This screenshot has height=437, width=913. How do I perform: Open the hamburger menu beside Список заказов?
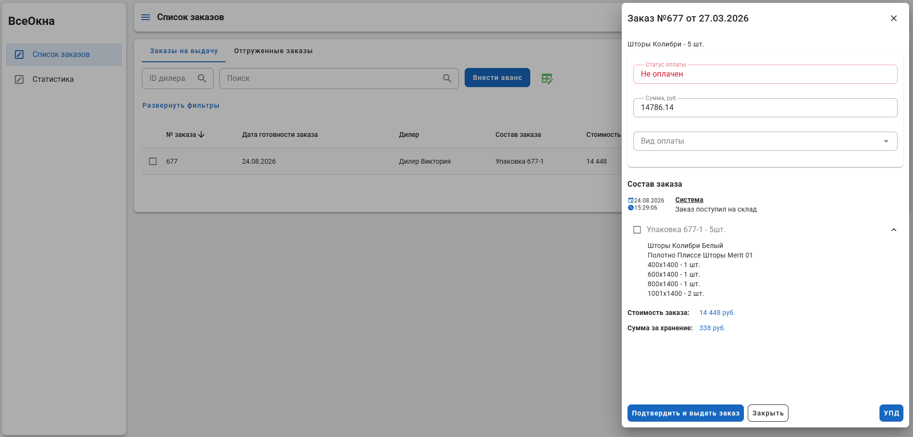(146, 17)
